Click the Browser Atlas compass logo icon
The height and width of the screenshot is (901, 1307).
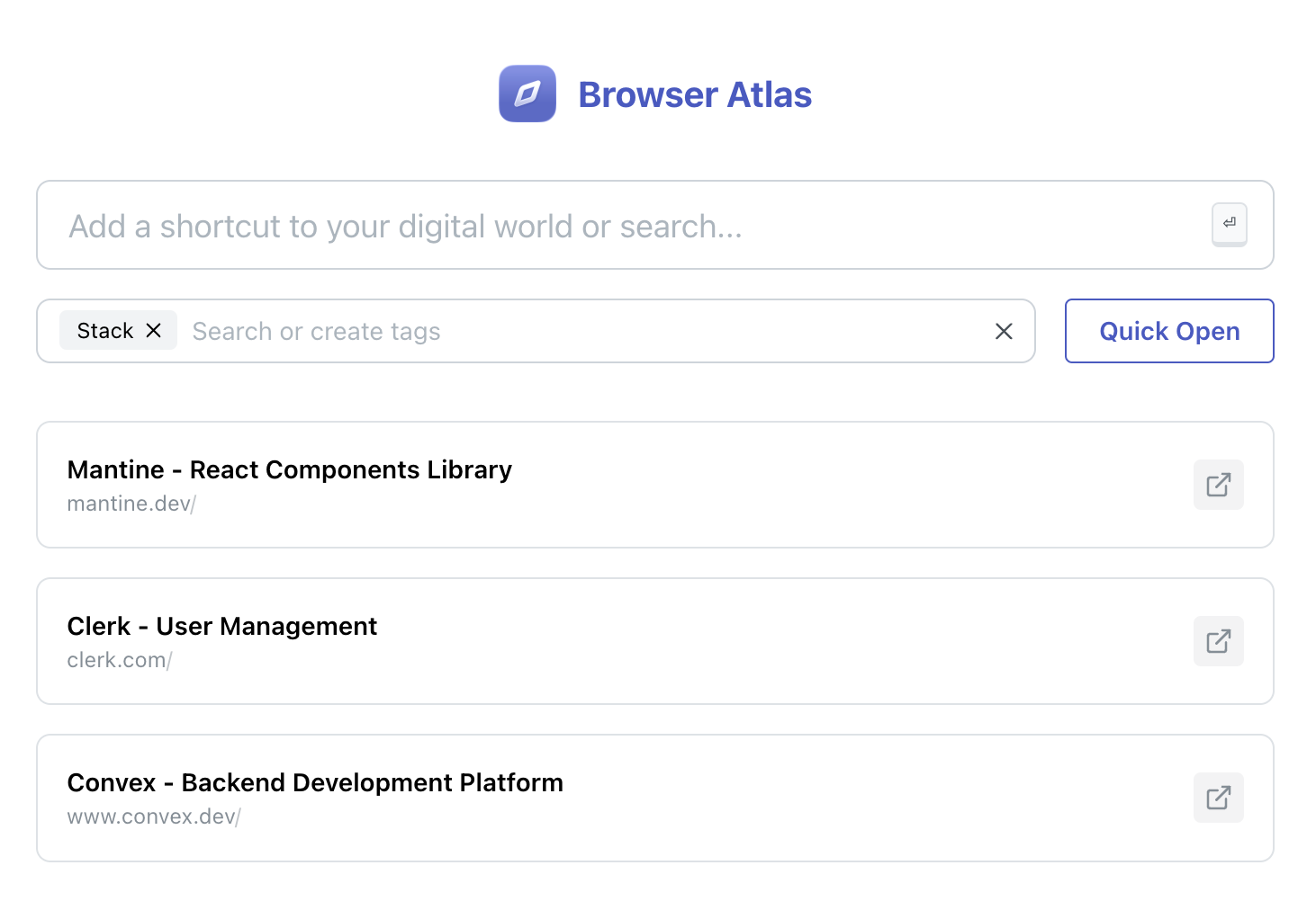point(527,94)
